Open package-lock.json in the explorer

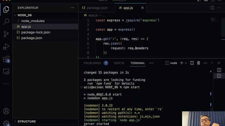point(46,32)
